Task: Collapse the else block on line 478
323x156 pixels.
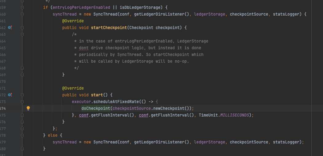Action: coord(22,136)
